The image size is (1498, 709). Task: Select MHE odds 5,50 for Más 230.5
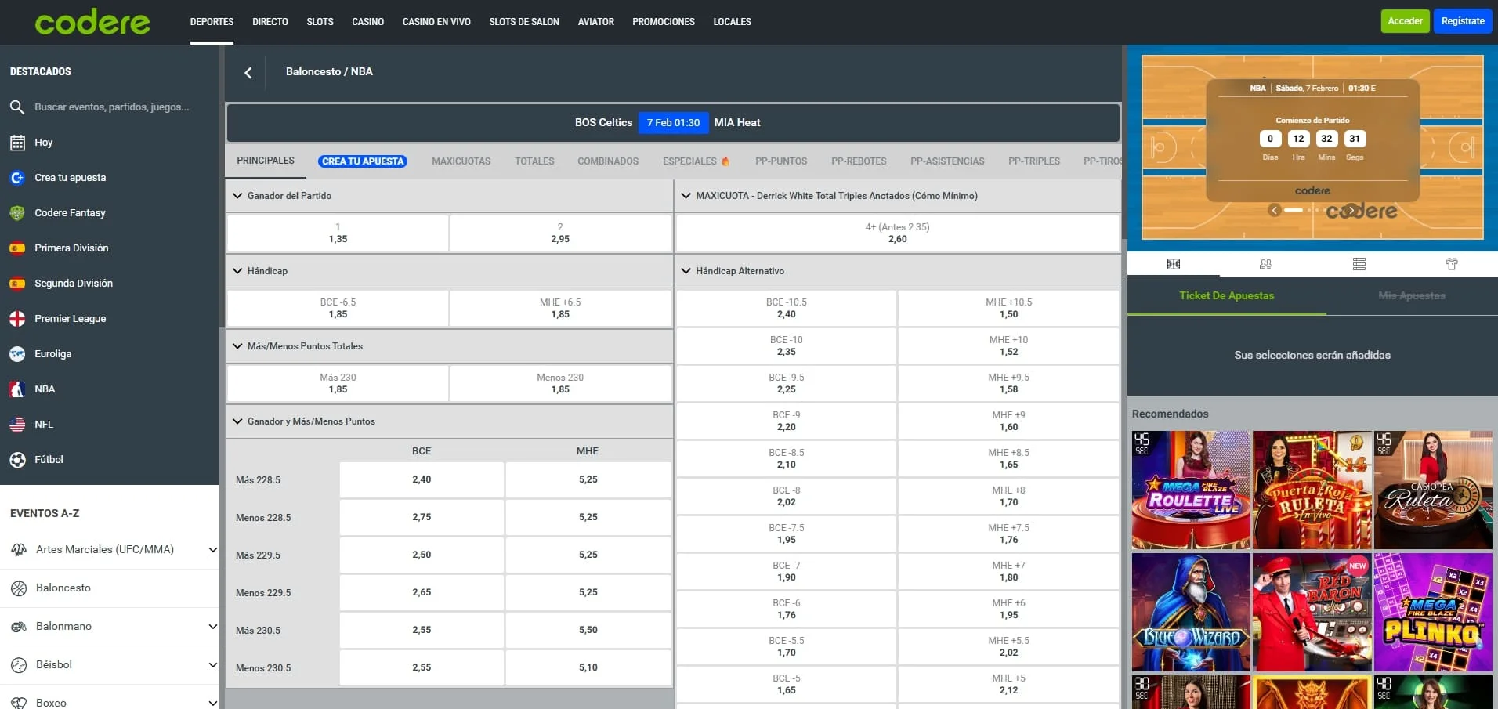[588, 630]
